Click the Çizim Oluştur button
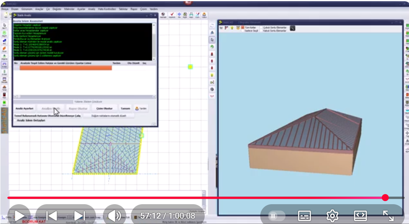The width and height of the screenshot is (409, 224). pyautogui.click(x=105, y=108)
